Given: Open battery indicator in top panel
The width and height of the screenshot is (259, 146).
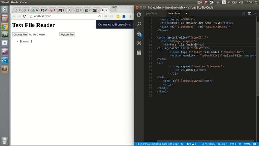Looking at the screenshot, I should click(234, 2).
